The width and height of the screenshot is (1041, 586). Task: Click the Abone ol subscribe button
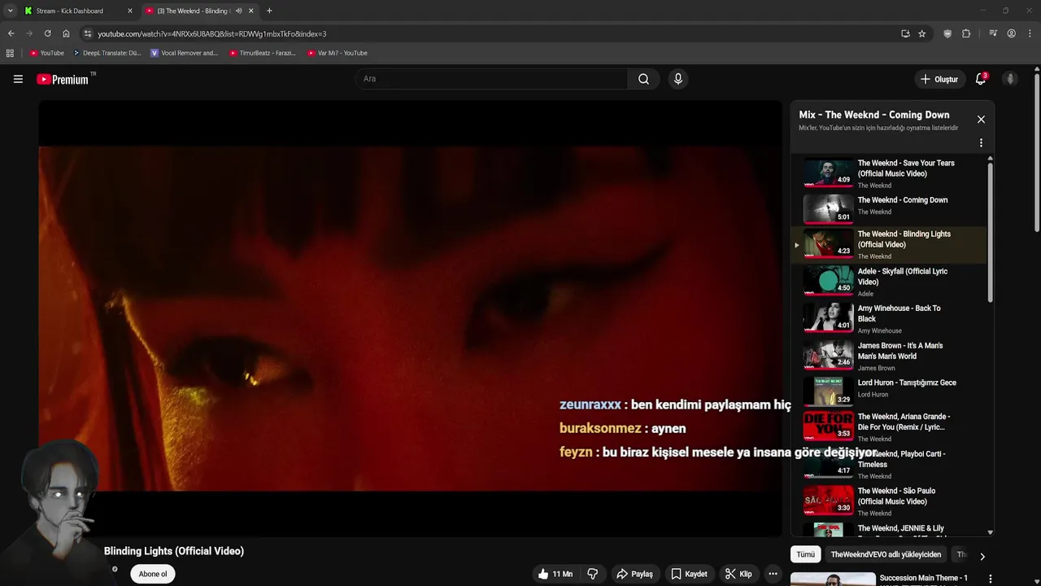click(153, 574)
